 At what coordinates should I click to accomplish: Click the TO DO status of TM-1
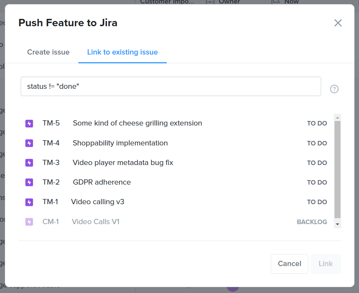[x=317, y=202]
